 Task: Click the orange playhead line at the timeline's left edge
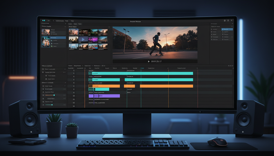(85, 89)
